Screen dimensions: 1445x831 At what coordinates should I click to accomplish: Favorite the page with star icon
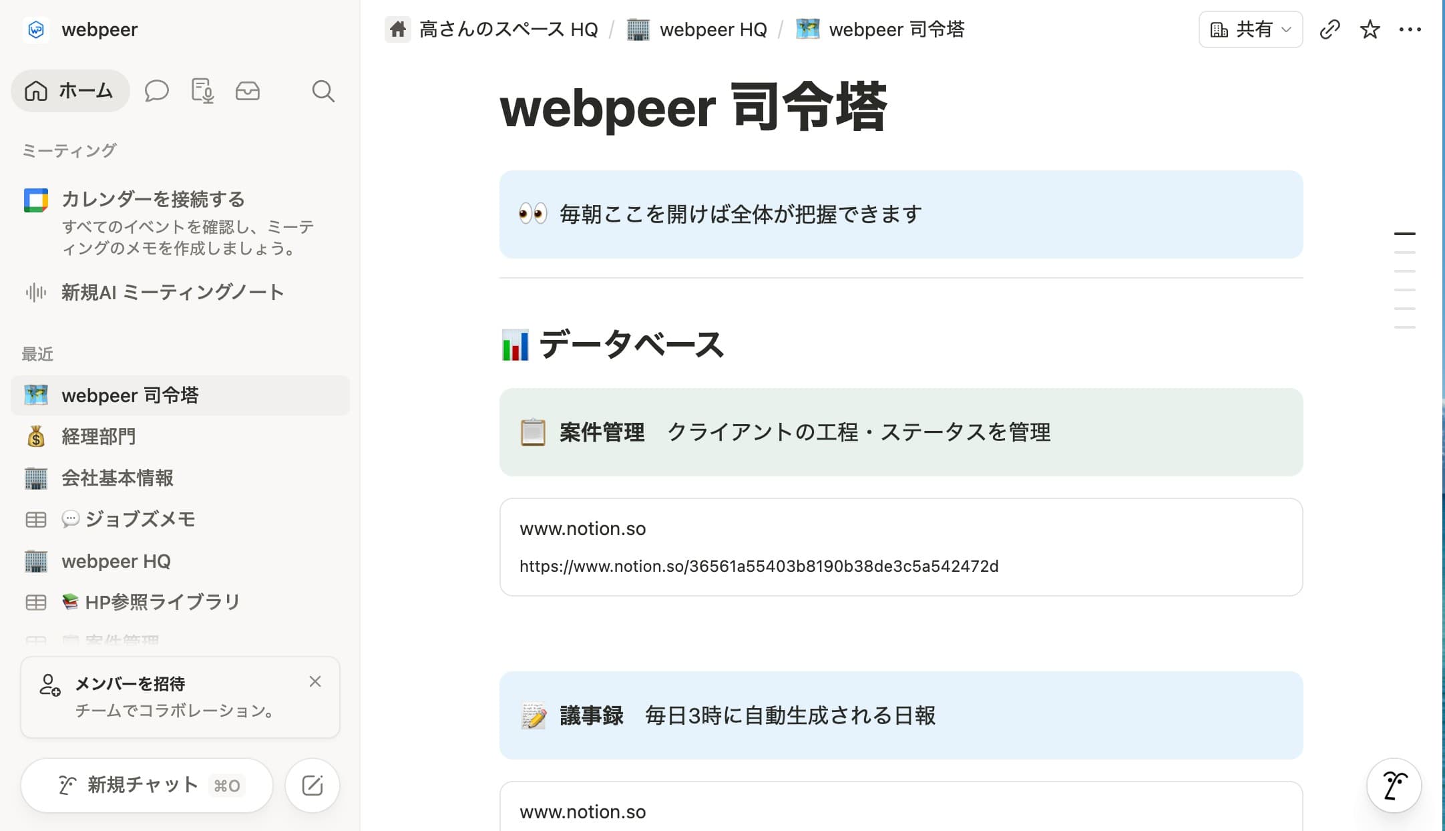(1370, 29)
